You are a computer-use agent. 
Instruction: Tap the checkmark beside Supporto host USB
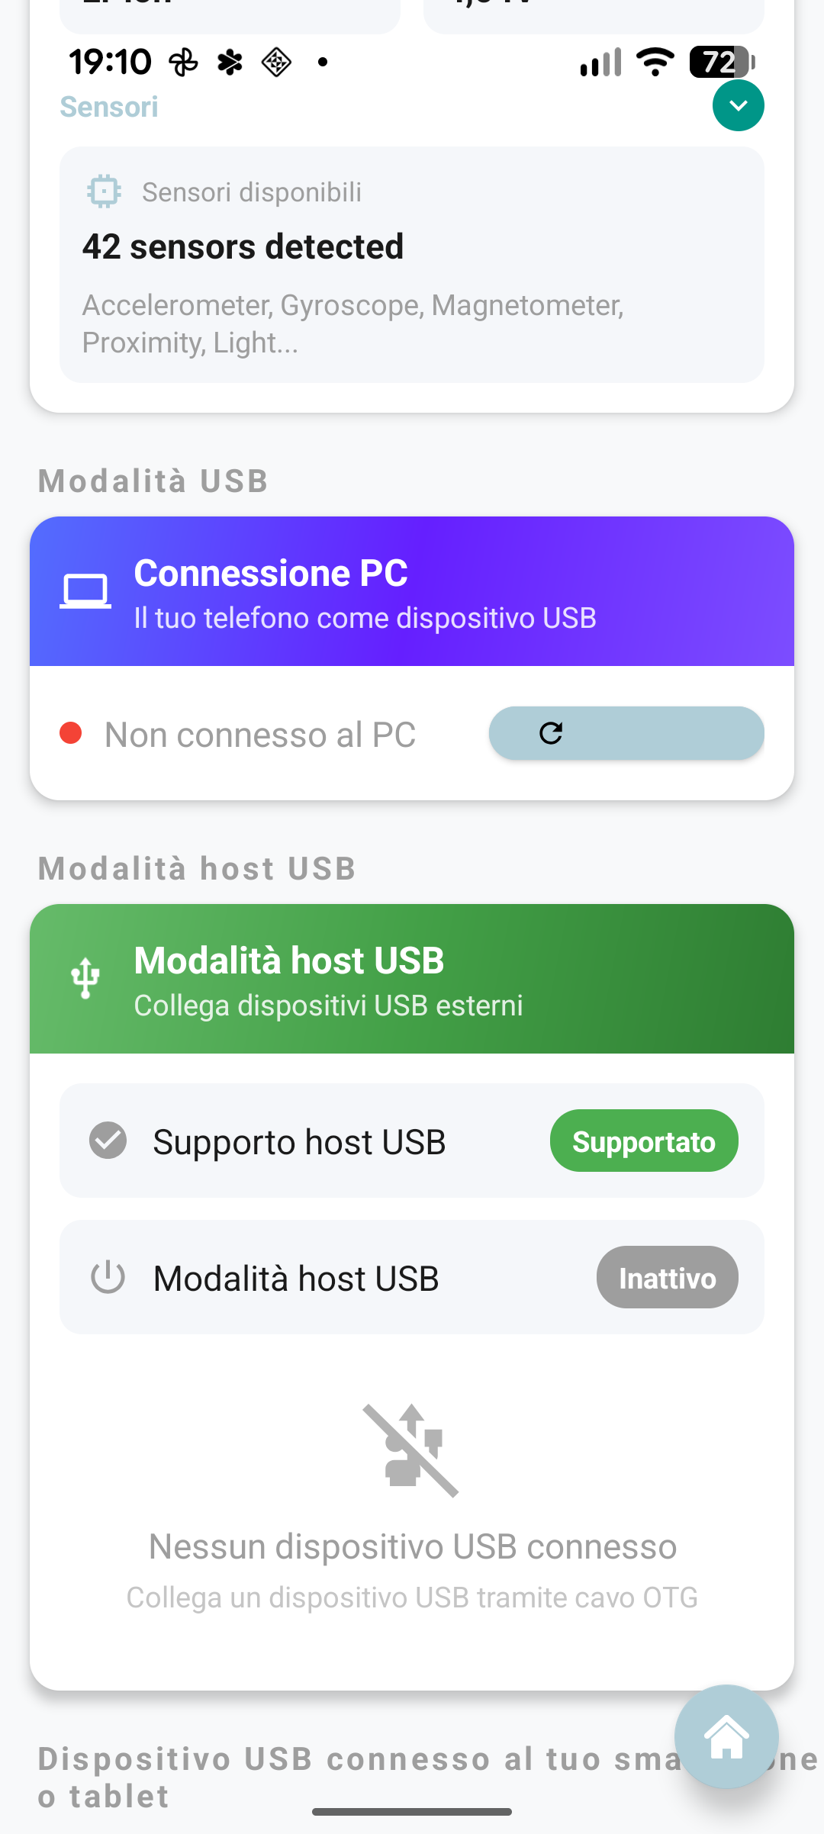click(x=108, y=1141)
